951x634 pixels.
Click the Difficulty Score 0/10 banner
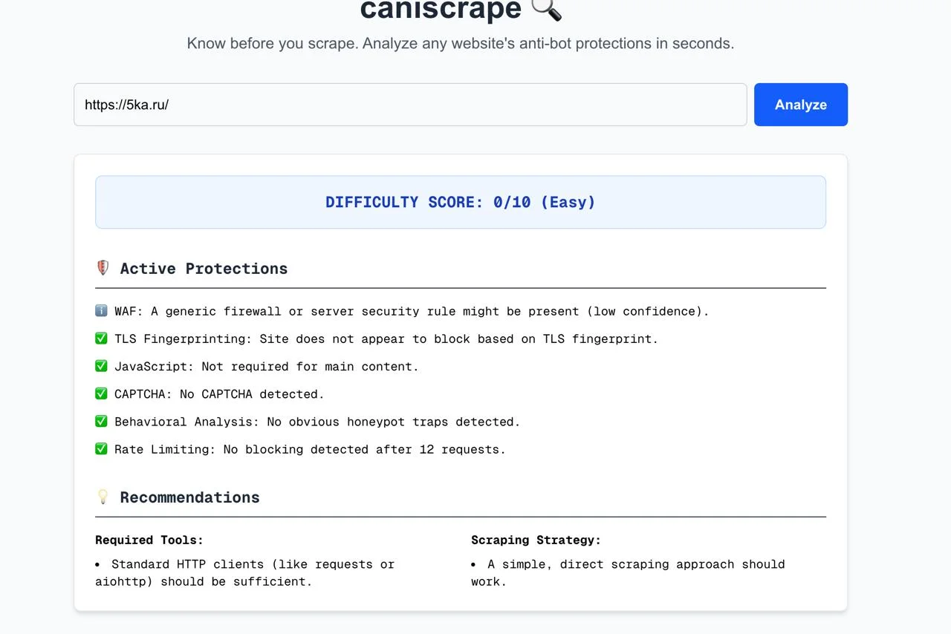460,202
